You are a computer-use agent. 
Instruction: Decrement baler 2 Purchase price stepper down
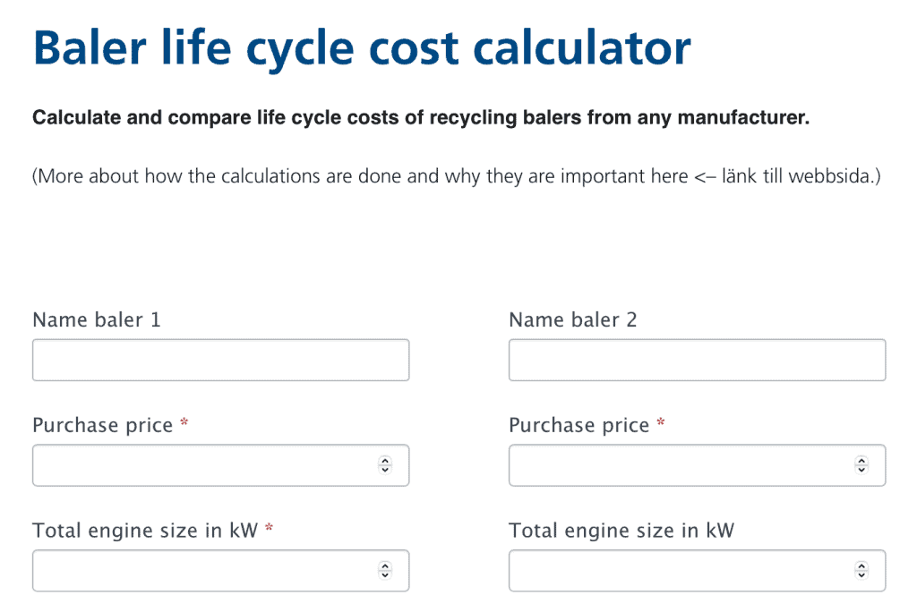[x=861, y=469]
